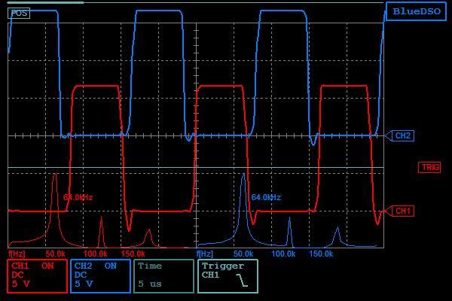Viewport: 452px width, 301px height.
Task: Click the red 150.0k axis tick label
Action: 133,254
